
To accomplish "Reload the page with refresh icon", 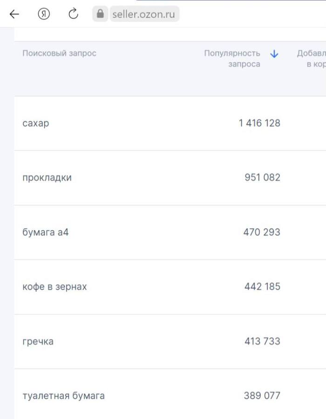I will click(x=74, y=14).
